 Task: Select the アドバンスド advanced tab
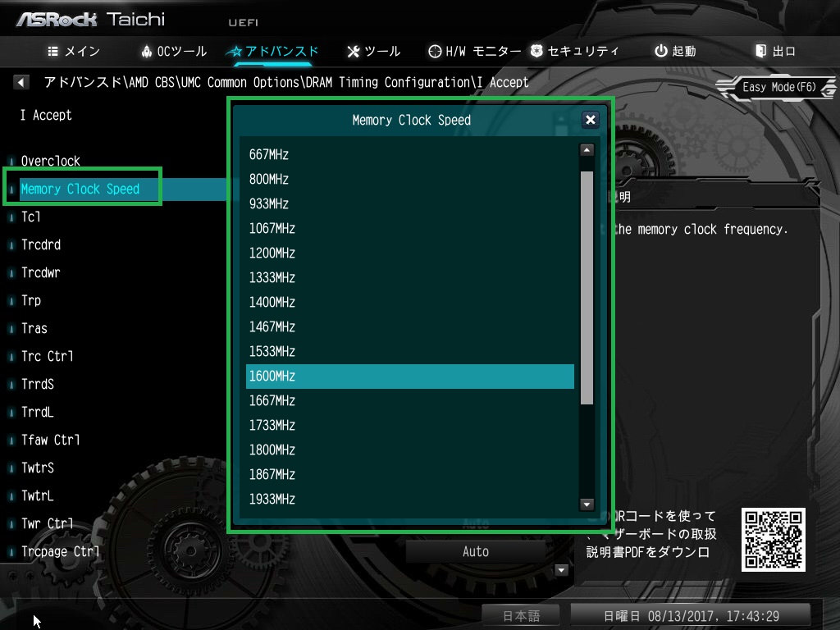pos(272,52)
